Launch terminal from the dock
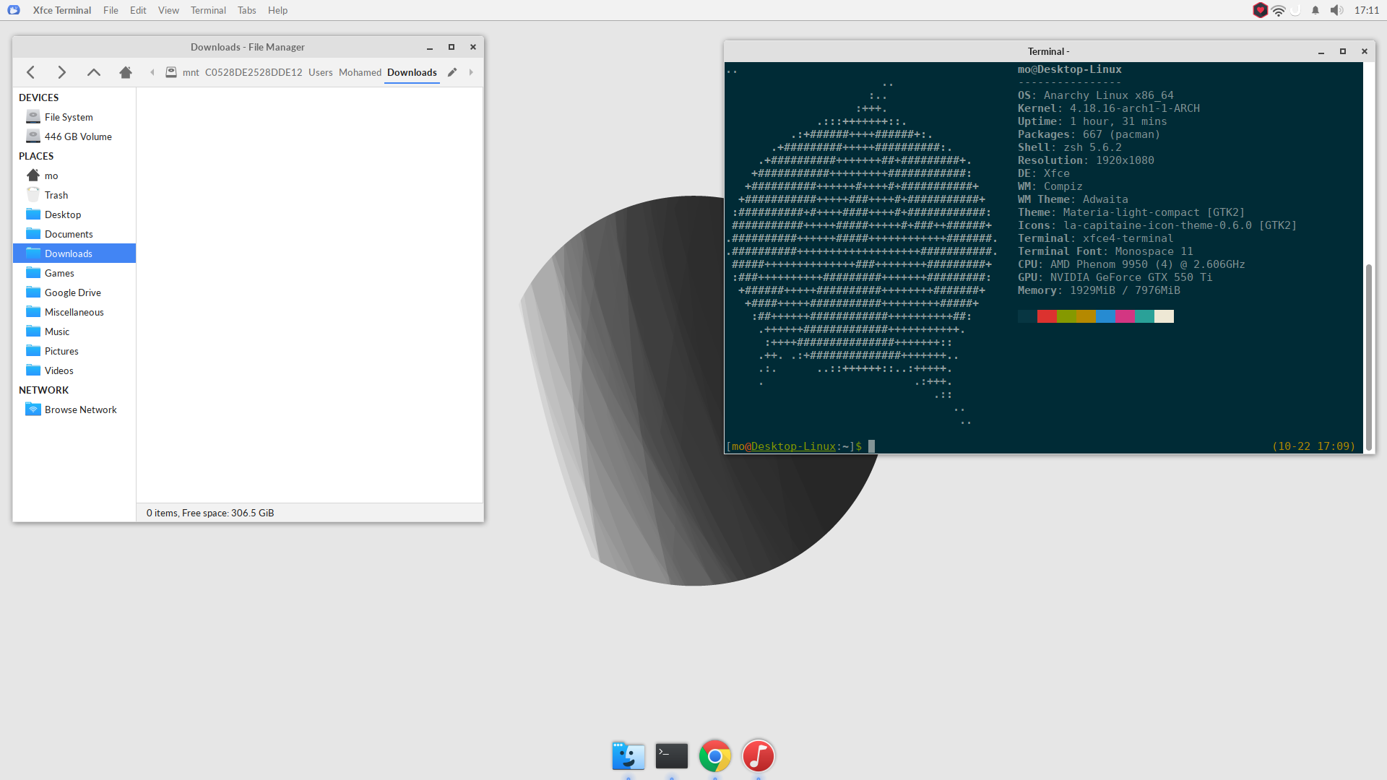The height and width of the screenshot is (780, 1387). 672,756
